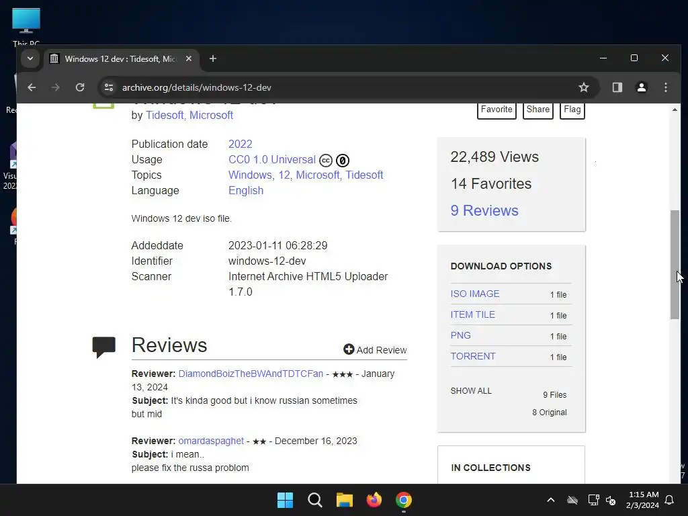Click the Share button
Viewport: 688px width, 516px height.
(538, 110)
